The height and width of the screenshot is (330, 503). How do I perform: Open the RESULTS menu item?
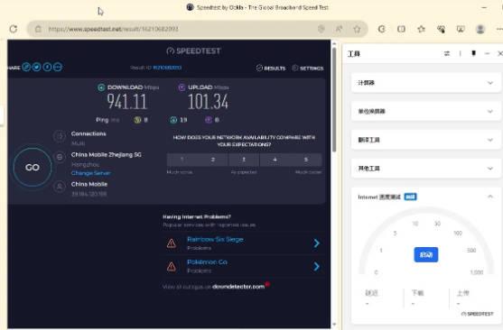tap(271, 68)
